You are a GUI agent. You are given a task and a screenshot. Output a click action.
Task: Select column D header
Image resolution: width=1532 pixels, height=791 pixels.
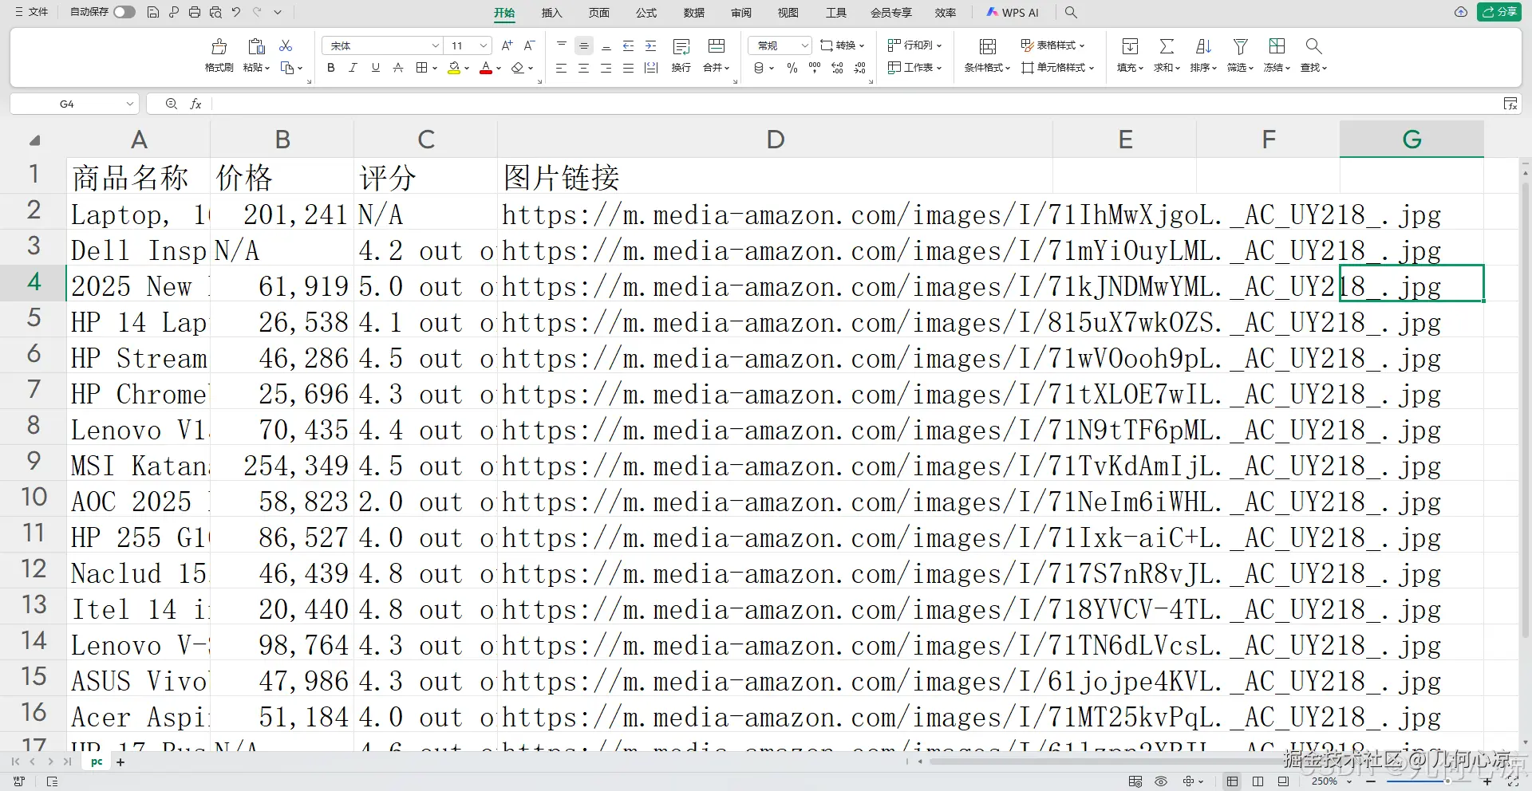(775, 140)
